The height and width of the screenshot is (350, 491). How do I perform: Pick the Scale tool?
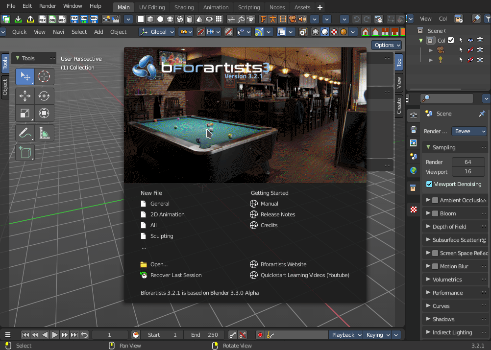coord(25,113)
